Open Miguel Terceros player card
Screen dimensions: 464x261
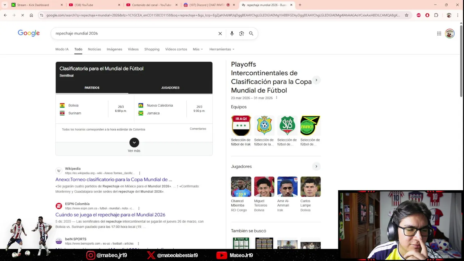pos(264,194)
